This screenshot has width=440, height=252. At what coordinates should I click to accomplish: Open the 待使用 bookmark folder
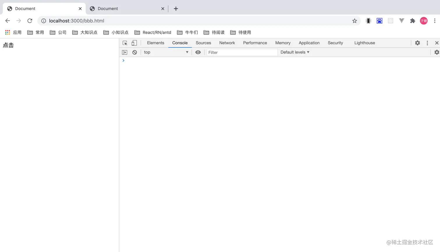point(240,32)
